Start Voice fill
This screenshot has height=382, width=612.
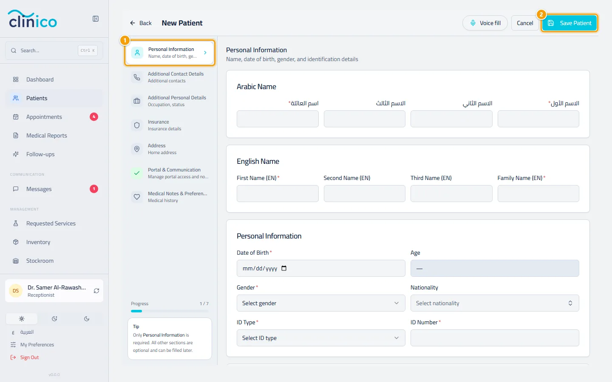coord(485,23)
